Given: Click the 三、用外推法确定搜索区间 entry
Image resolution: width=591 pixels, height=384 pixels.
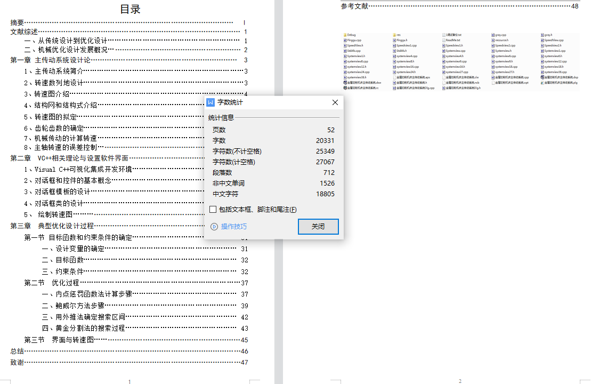Looking at the screenshot, I should tap(145, 317).
